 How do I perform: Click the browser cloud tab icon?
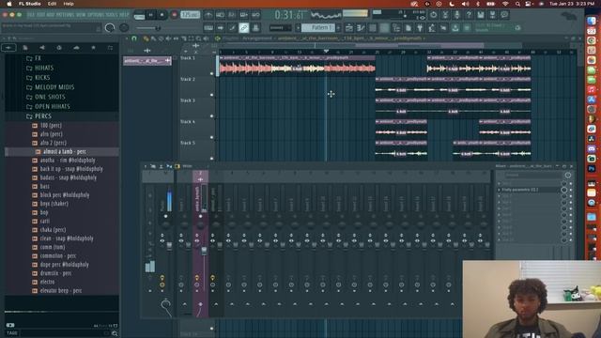(x=76, y=48)
